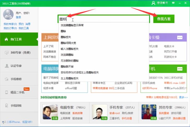190x127 pixels.
Task: Click the 电脑太卡 link
Action: point(169,46)
